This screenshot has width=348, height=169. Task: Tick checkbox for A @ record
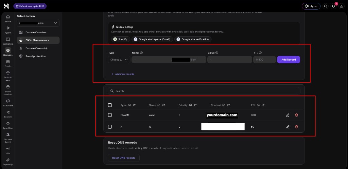click(x=110, y=127)
